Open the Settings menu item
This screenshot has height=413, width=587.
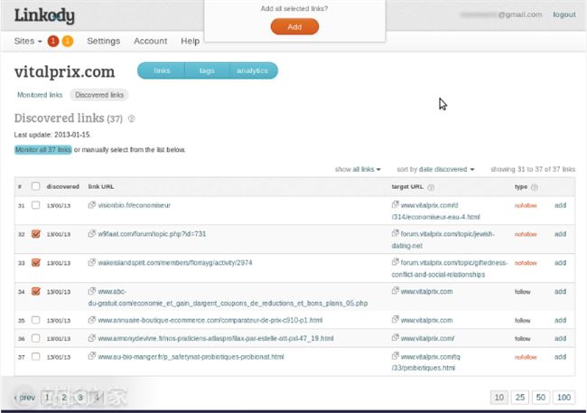[103, 42]
